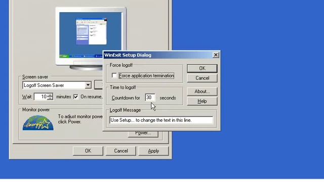Viewport: 324px width, 182px height.
Task: Focus the countdown seconds input field
Action: click(x=150, y=98)
